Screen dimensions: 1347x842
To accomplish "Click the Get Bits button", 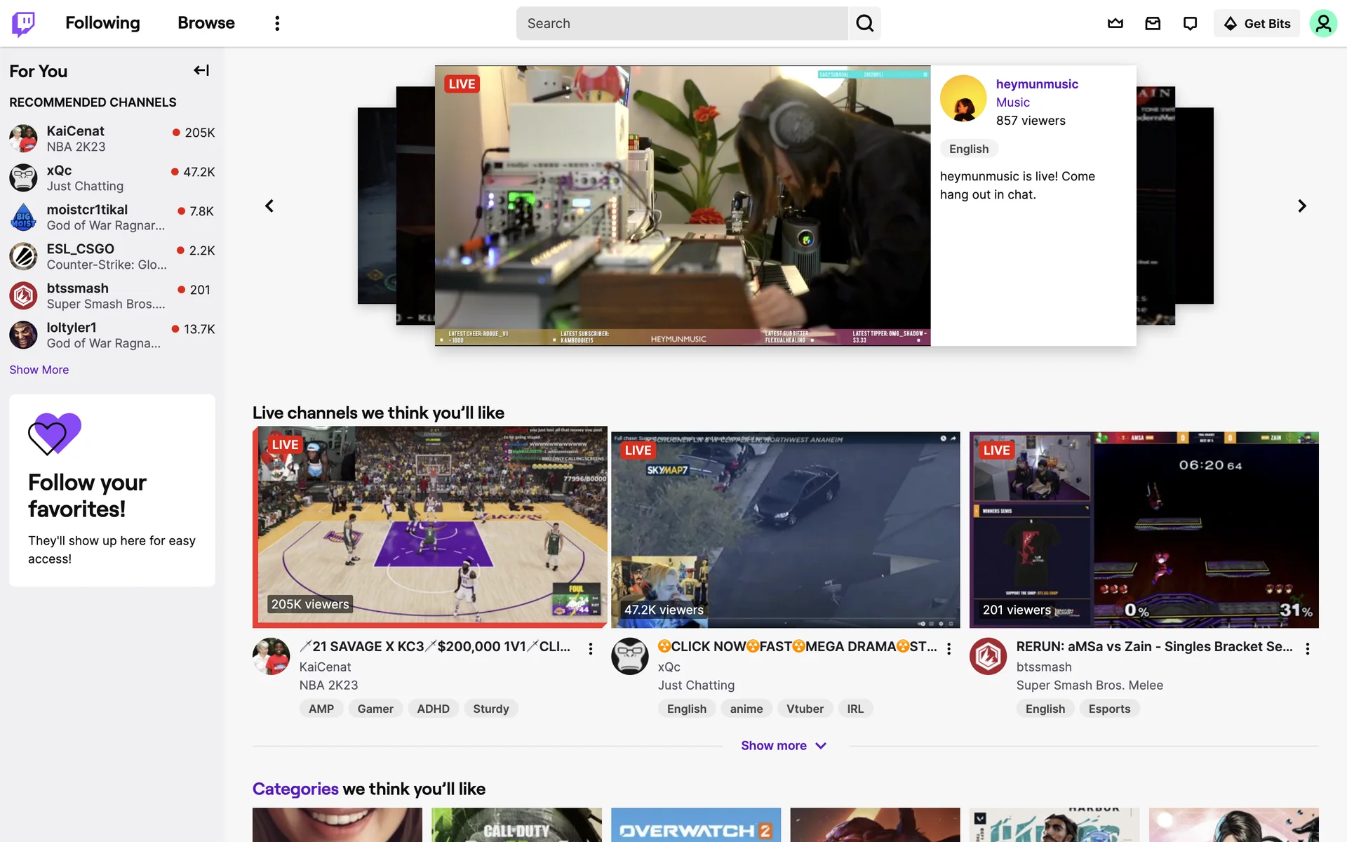I will click(x=1256, y=24).
